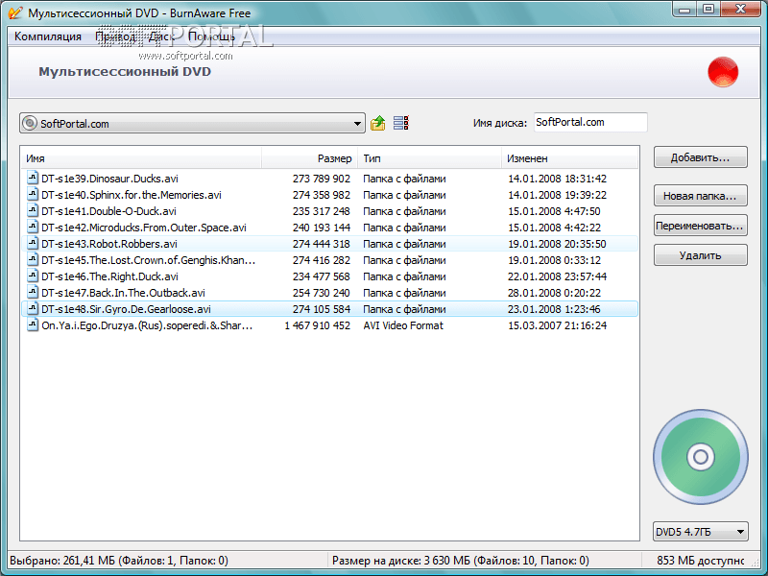The height and width of the screenshot is (576, 768).
Task: Click date 14.01.2008 18:31:42
Action: 557,179
